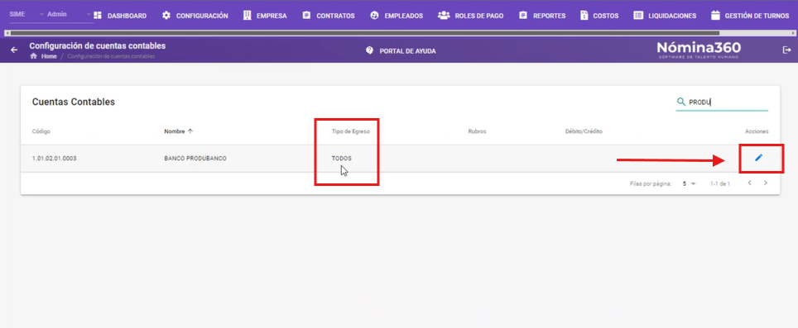The width and height of the screenshot is (798, 328).
Task: Go back with the left arrow icon
Action: (14, 50)
